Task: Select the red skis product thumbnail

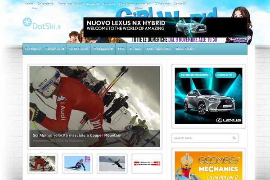Action: (x=147, y=163)
